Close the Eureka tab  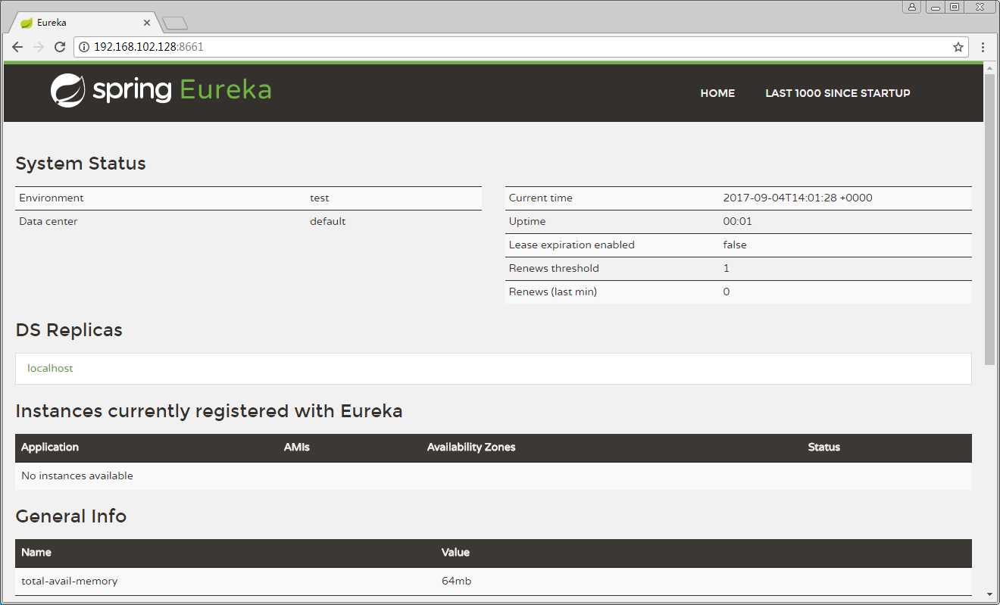click(x=147, y=23)
